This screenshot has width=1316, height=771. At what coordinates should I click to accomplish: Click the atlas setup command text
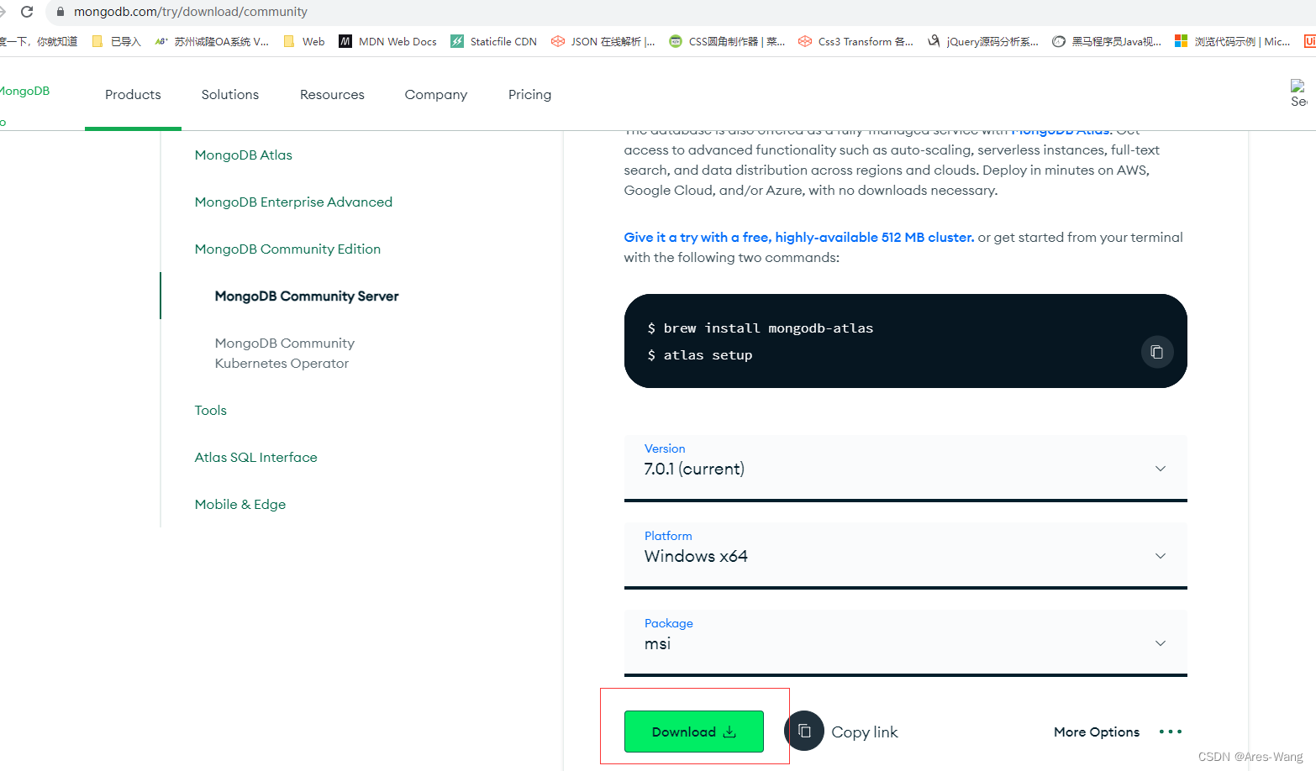708,355
